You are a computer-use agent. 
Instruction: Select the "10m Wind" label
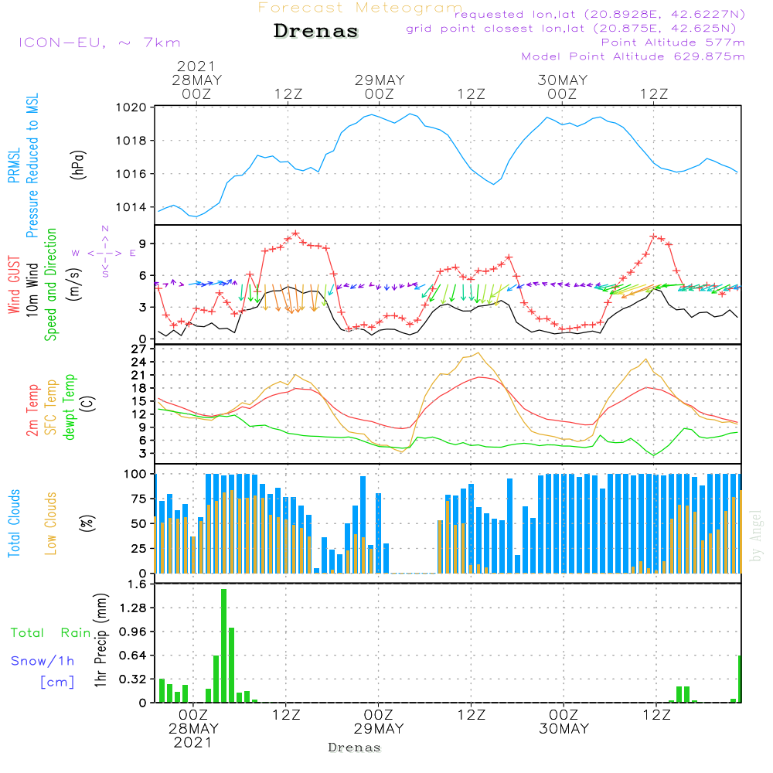(x=32, y=289)
